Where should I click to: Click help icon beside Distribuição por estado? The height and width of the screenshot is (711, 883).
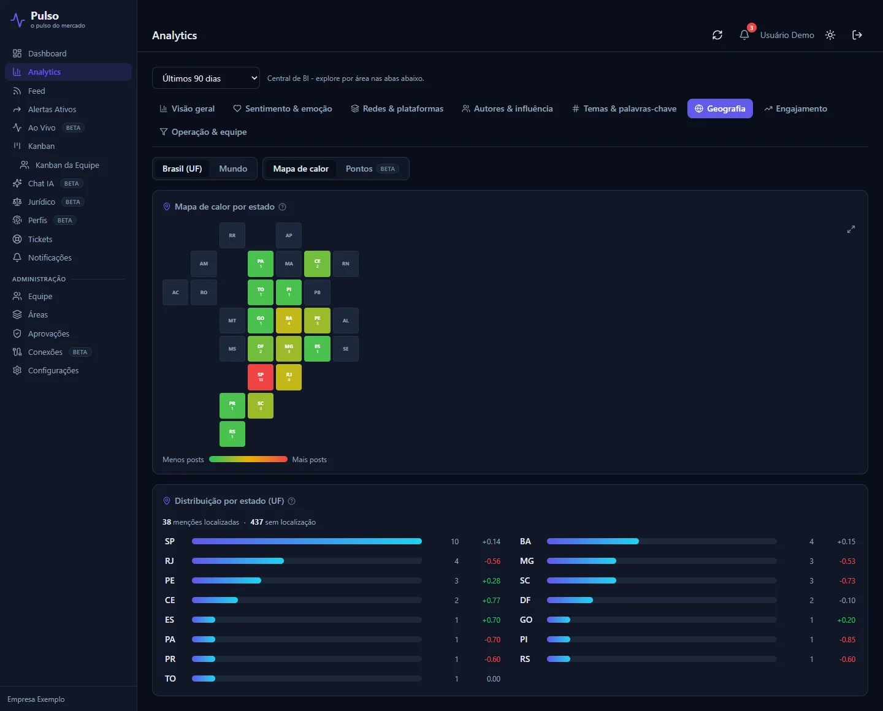292,501
